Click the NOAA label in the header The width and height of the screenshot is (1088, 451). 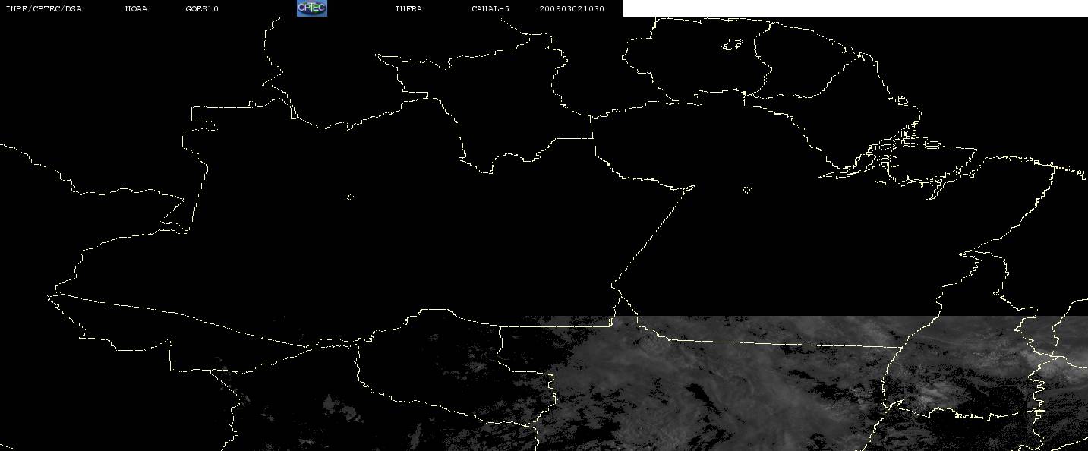[136, 9]
